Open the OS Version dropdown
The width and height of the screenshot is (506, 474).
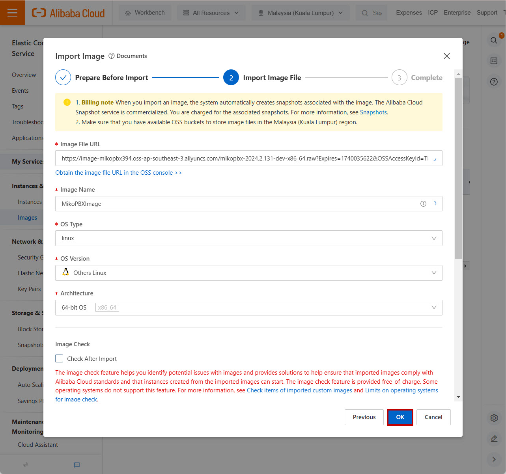[248, 273]
